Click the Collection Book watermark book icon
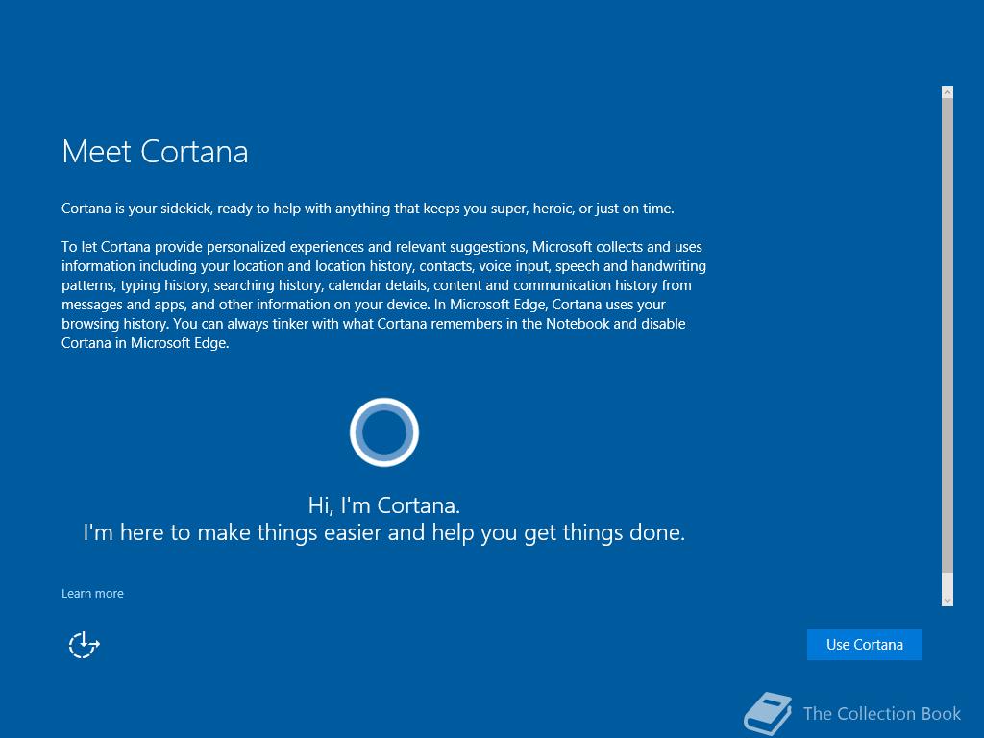 [768, 714]
